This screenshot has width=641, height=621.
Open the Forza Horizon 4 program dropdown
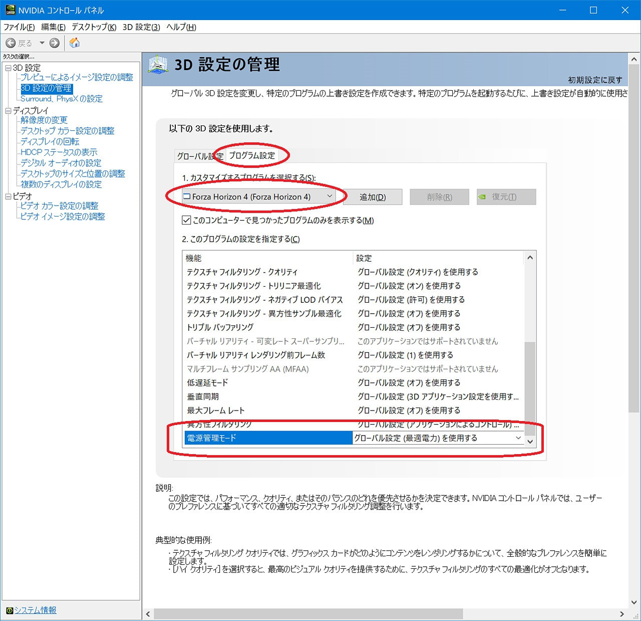coord(258,196)
